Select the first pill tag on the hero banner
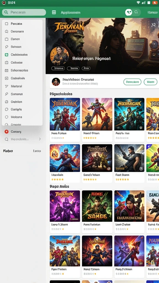This screenshot has height=283, width=159. [x=58, y=68]
